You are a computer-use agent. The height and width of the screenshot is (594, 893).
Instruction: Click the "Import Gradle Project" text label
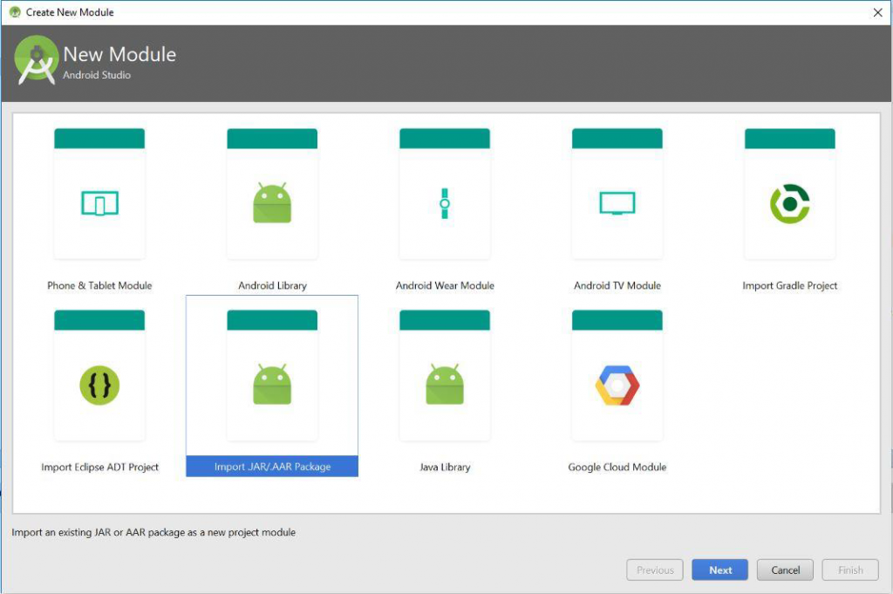coord(790,285)
